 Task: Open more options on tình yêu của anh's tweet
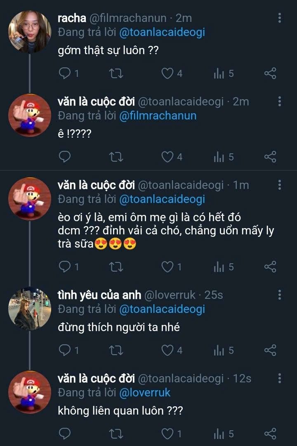pyautogui.click(x=280, y=295)
